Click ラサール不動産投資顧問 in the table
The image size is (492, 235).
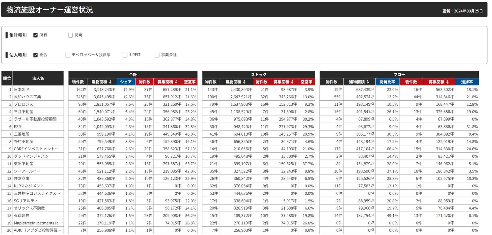pos(35,119)
